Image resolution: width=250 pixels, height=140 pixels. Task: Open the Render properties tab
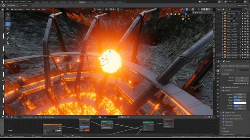pyautogui.click(x=218, y=70)
